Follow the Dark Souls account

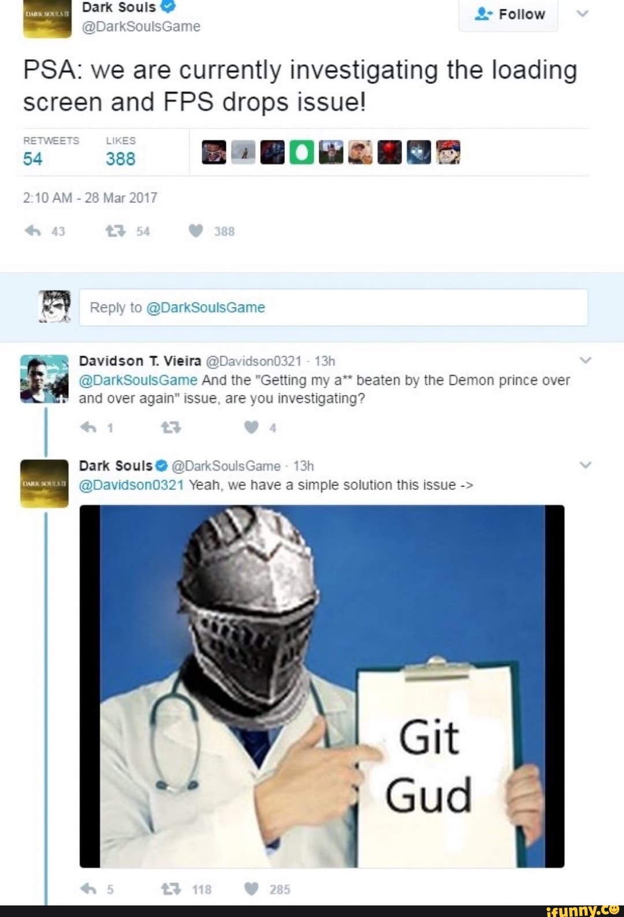pos(508,14)
